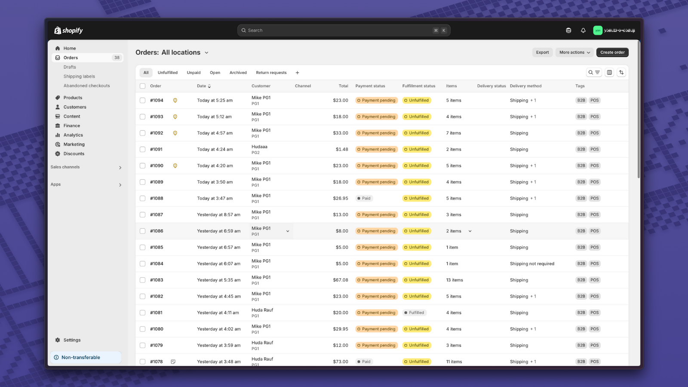Click the notification bell icon
This screenshot has height=387, width=688.
583,31
